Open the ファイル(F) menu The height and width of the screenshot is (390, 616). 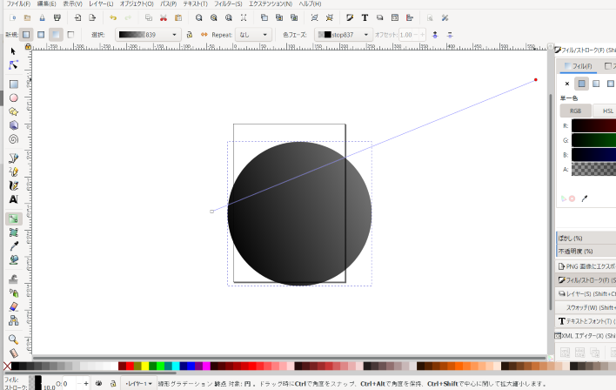[x=18, y=3]
